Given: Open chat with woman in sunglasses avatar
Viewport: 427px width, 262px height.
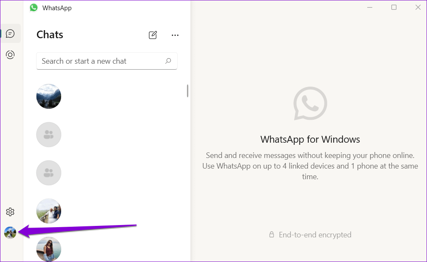Looking at the screenshot, I should tap(49, 249).
